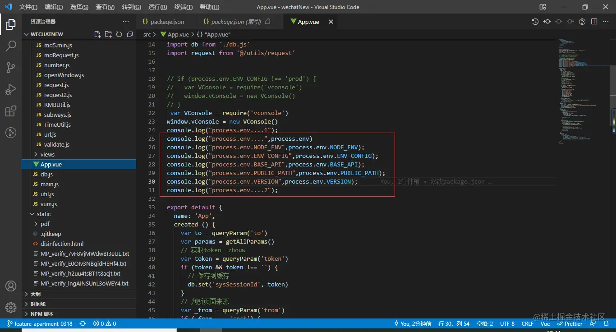Viewport: 616px width, 332px height.
Task: Click the lock icon on package.json (索引) tab
Action: [x=268, y=22]
